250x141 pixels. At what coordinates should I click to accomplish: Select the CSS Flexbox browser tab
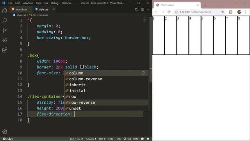[177, 5]
